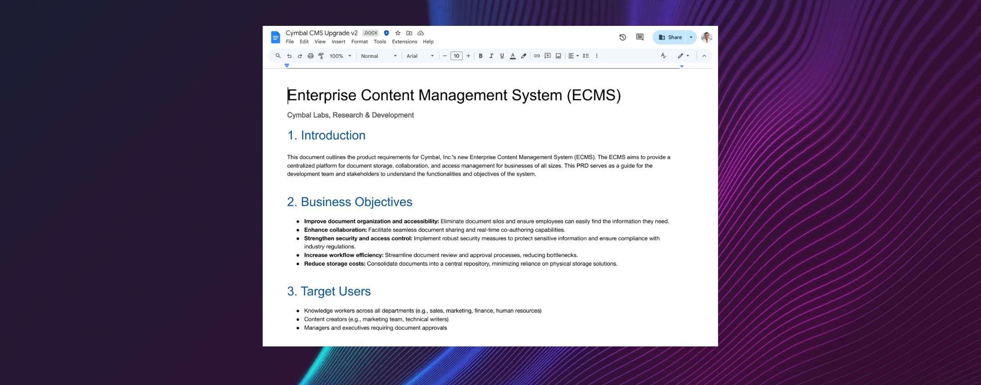View cloud save status icon
The width and height of the screenshot is (981, 385).
[421, 33]
